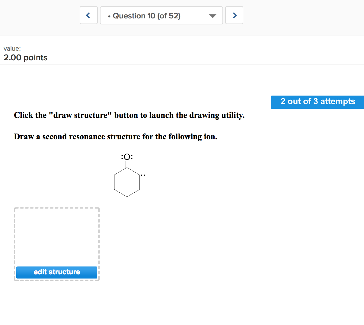Click the bullet point beside Question 10

coord(109,16)
